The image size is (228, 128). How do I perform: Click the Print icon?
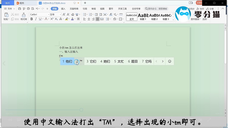28,9
